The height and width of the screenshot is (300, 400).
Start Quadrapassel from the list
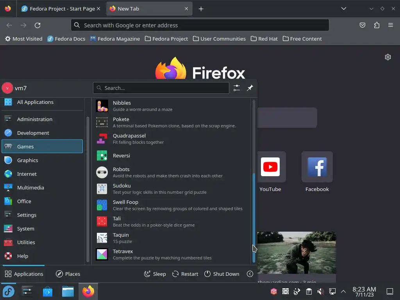tap(171, 139)
